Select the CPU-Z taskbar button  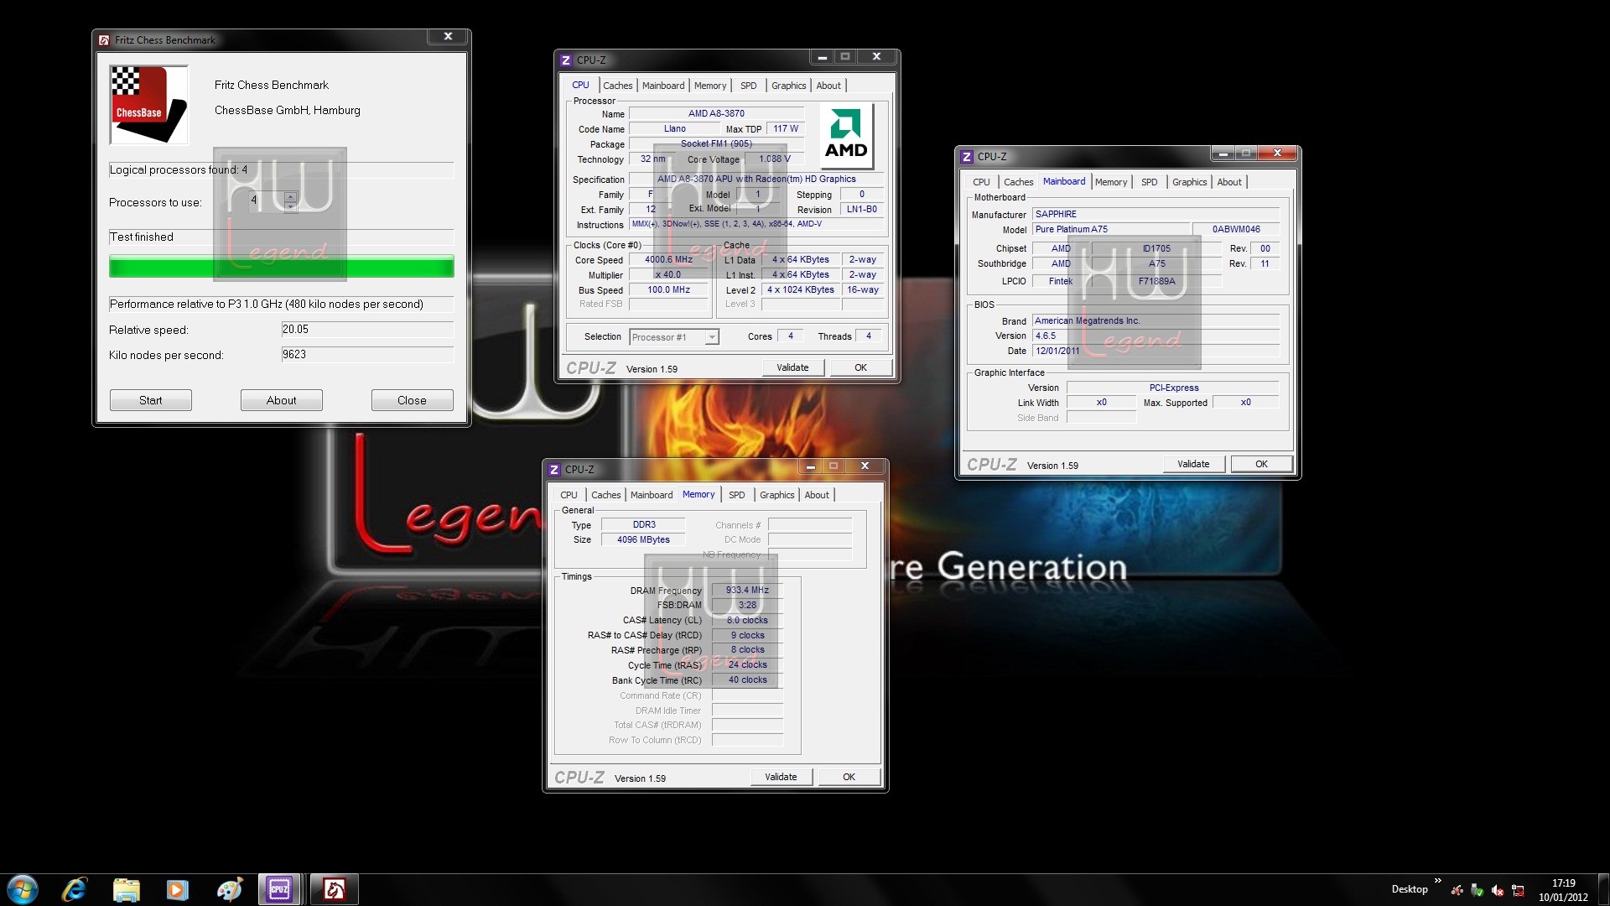[x=280, y=889]
